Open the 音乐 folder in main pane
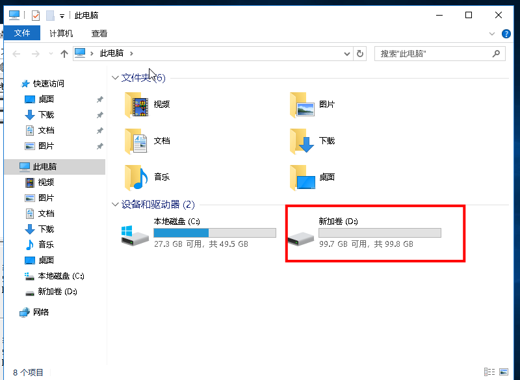 pyautogui.click(x=148, y=177)
